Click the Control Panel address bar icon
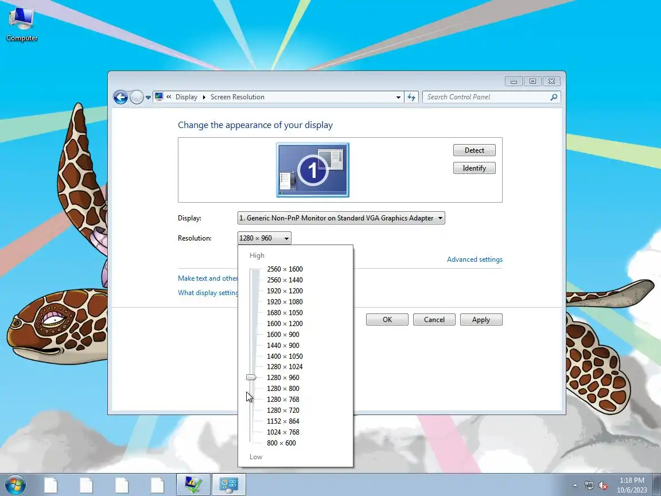Image resolution: width=661 pixels, height=496 pixels. click(159, 96)
